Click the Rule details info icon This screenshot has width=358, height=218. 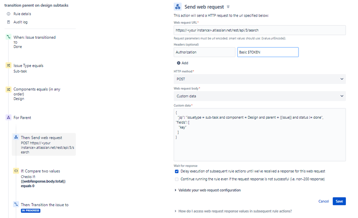coord(9,14)
